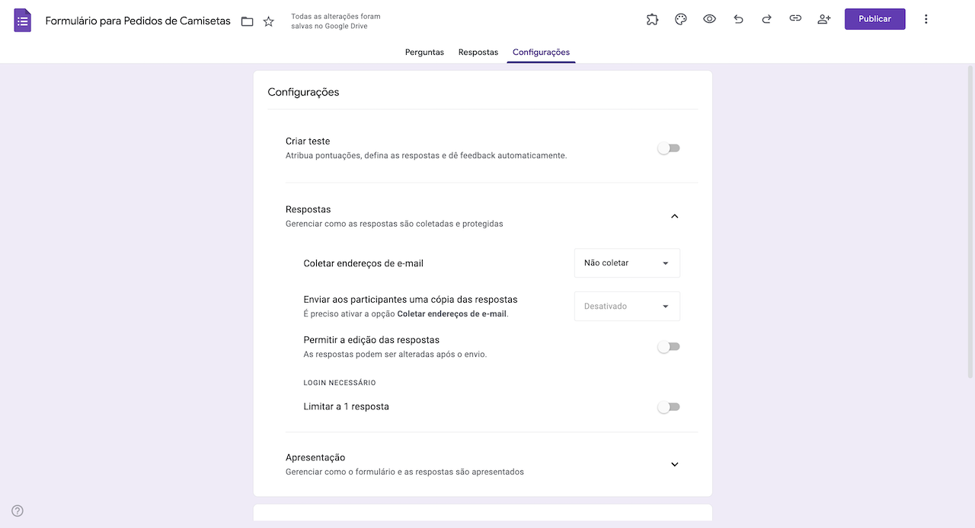Click the redo arrow icon
The width and height of the screenshot is (975, 528).
point(766,18)
